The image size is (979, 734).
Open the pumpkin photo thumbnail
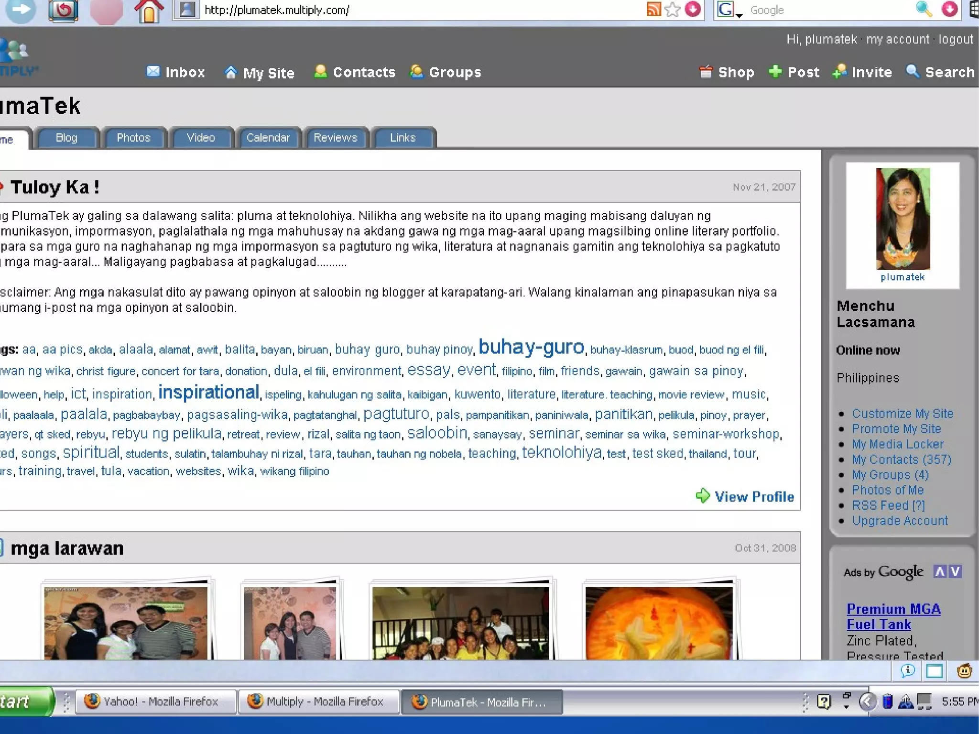click(659, 623)
